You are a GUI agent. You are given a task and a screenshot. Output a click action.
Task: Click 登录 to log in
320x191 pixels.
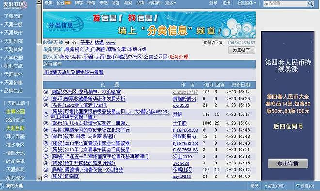tap(213, 3)
